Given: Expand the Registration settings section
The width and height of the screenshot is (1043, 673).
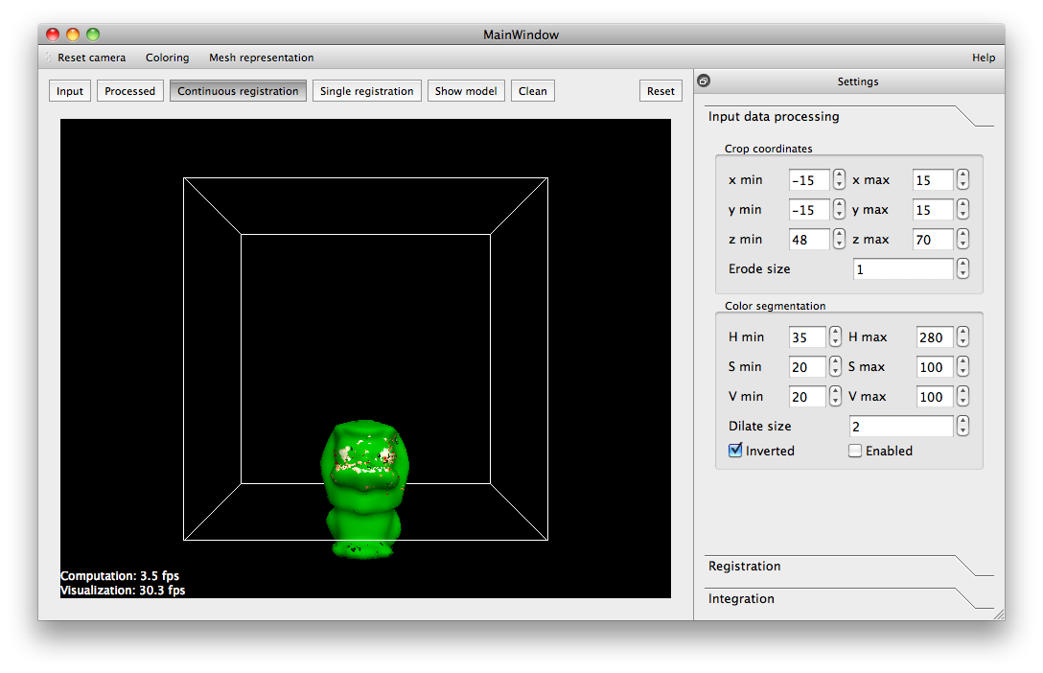Looking at the screenshot, I should [x=848, y=566].
